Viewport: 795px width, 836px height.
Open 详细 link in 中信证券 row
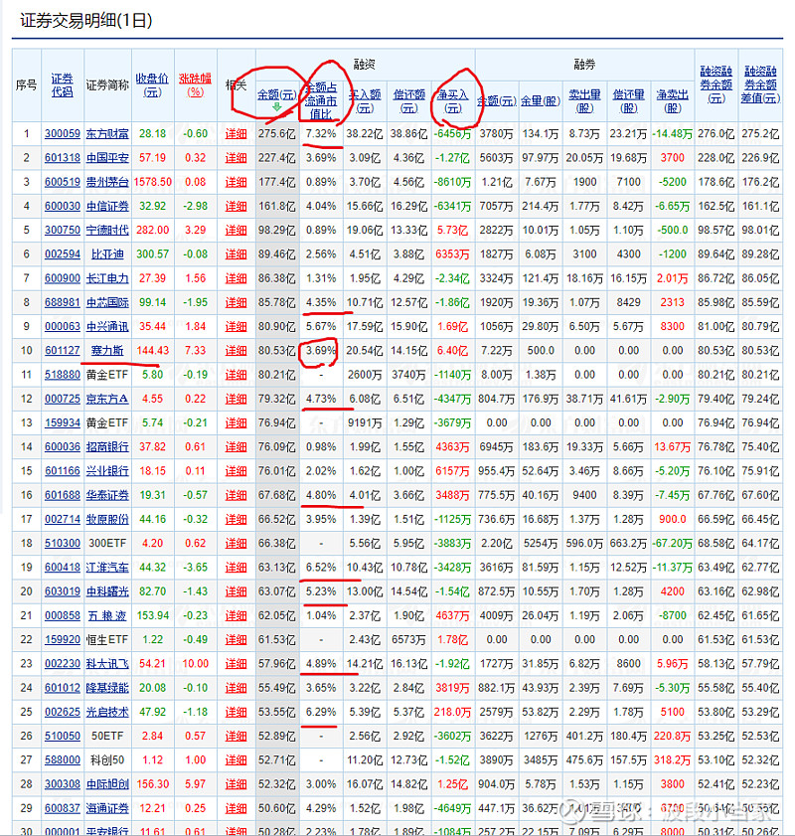pos(237,206)
